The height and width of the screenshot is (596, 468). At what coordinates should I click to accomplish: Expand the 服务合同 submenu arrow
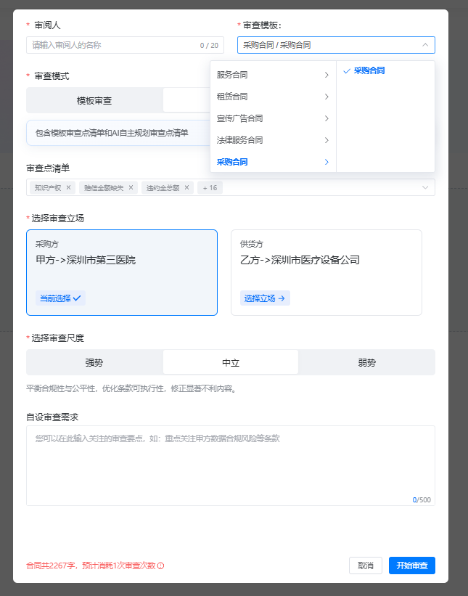[x=327, y=75]
